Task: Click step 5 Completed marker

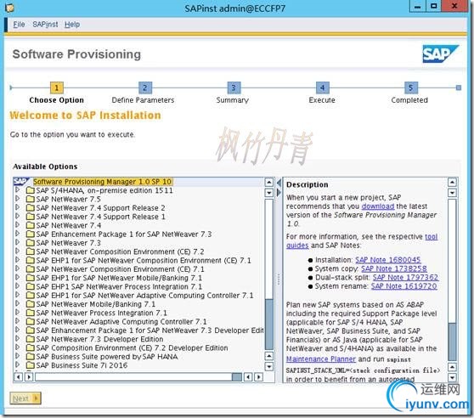Action: tap(410, 88)
